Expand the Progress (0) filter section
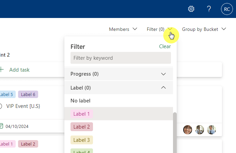This screenshot has height=153, width=236. coord(119,74)
